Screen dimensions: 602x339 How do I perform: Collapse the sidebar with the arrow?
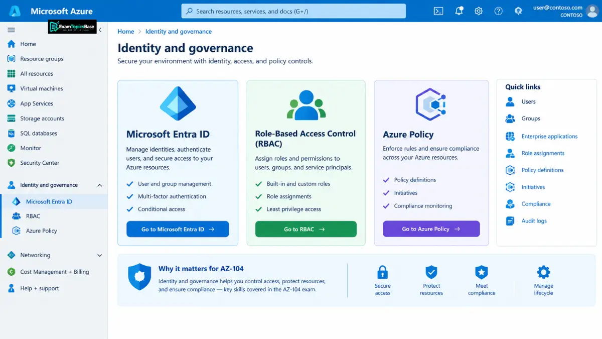(100, 30)
